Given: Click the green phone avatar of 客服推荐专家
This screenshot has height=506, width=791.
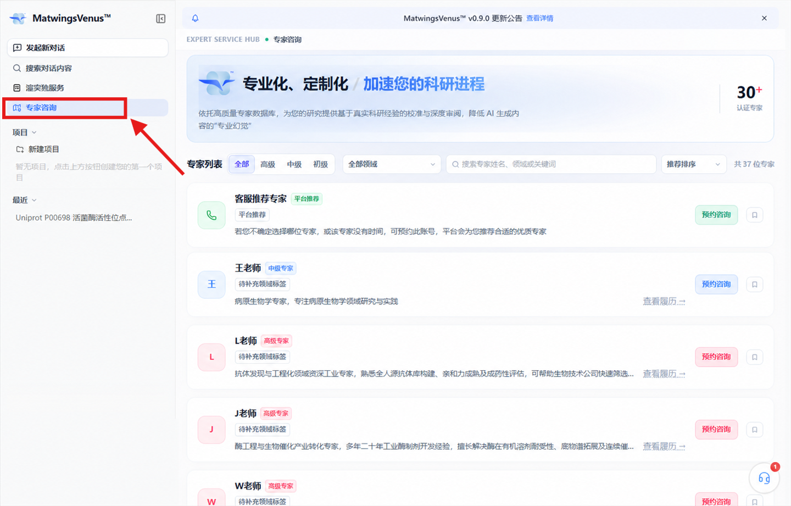Looking at the screenshot, I should (x=211, y=215).
